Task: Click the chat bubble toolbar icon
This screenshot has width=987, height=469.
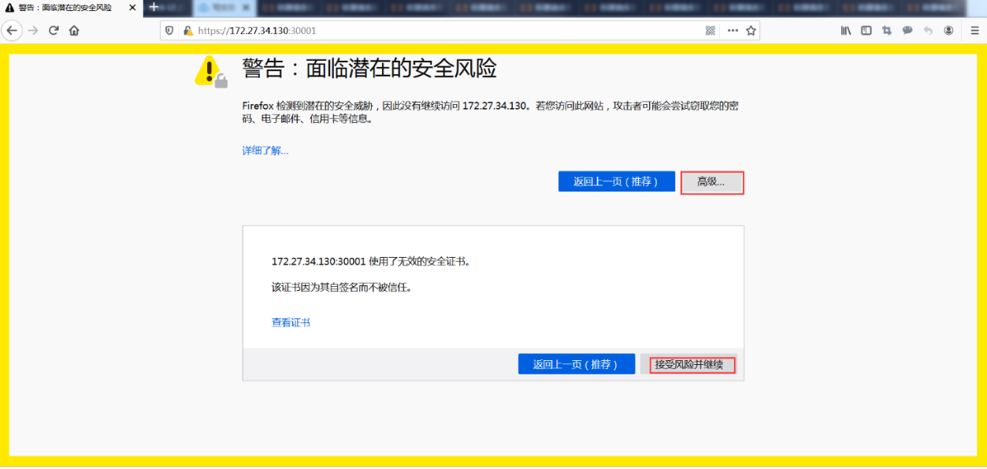Action: 907,31
